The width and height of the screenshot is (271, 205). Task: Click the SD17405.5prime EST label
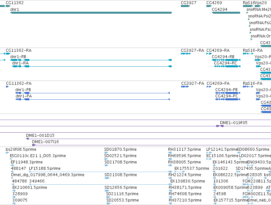252,169
